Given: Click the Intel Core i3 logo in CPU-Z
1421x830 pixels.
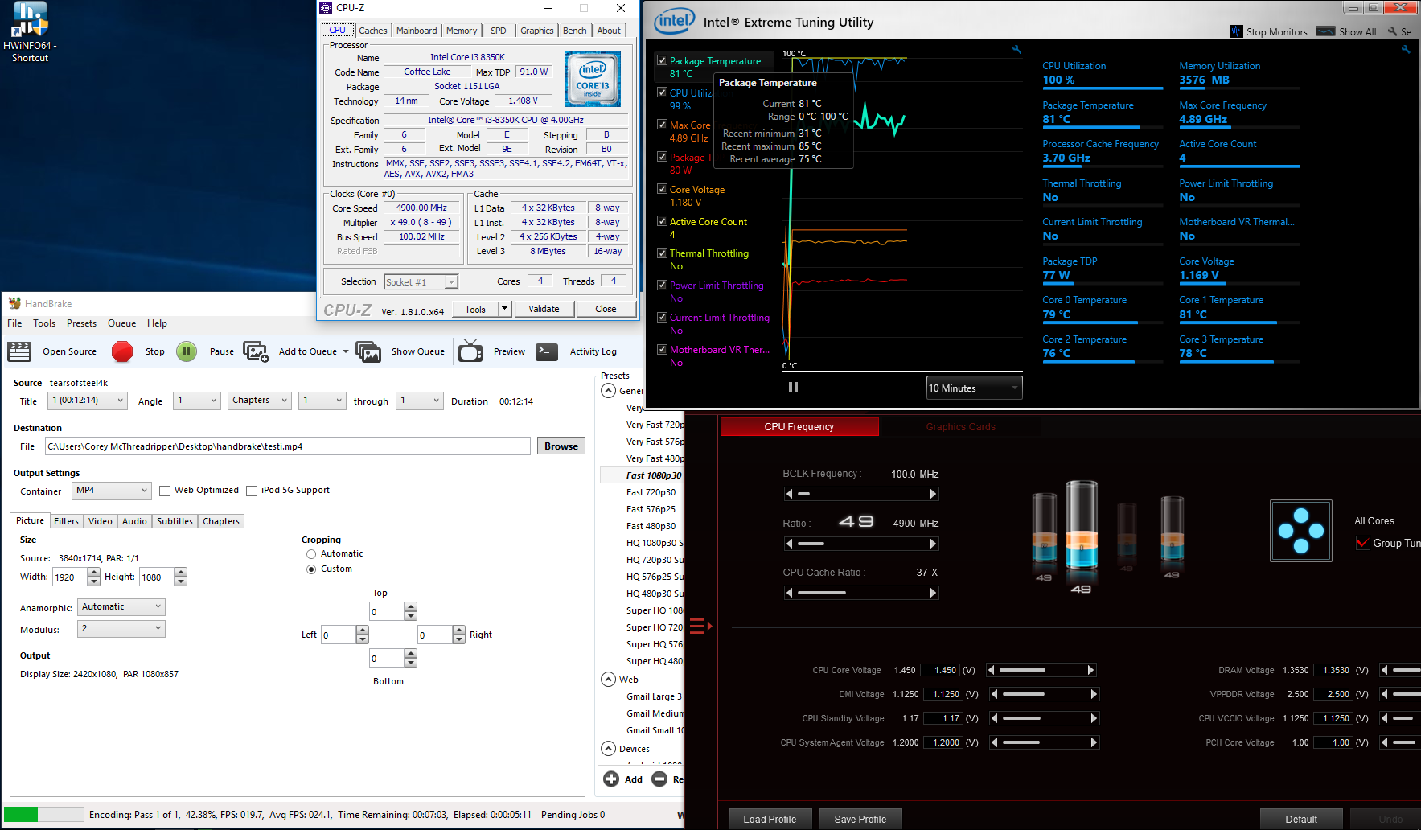Looking at the screenshot, I should [593, 79].
